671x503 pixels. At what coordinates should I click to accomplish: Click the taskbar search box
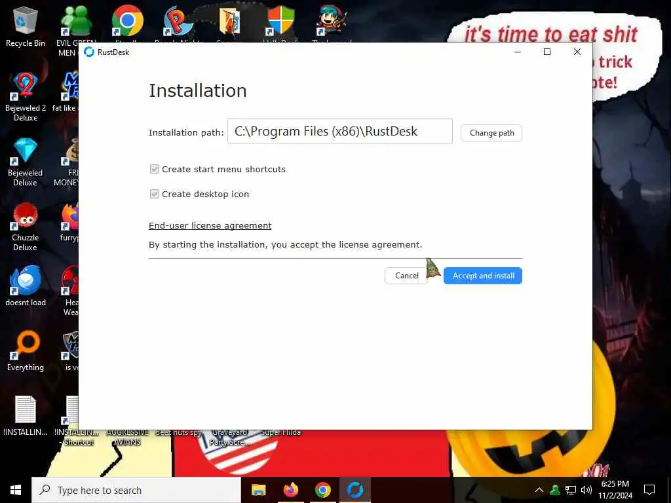[x=136, y=490]
